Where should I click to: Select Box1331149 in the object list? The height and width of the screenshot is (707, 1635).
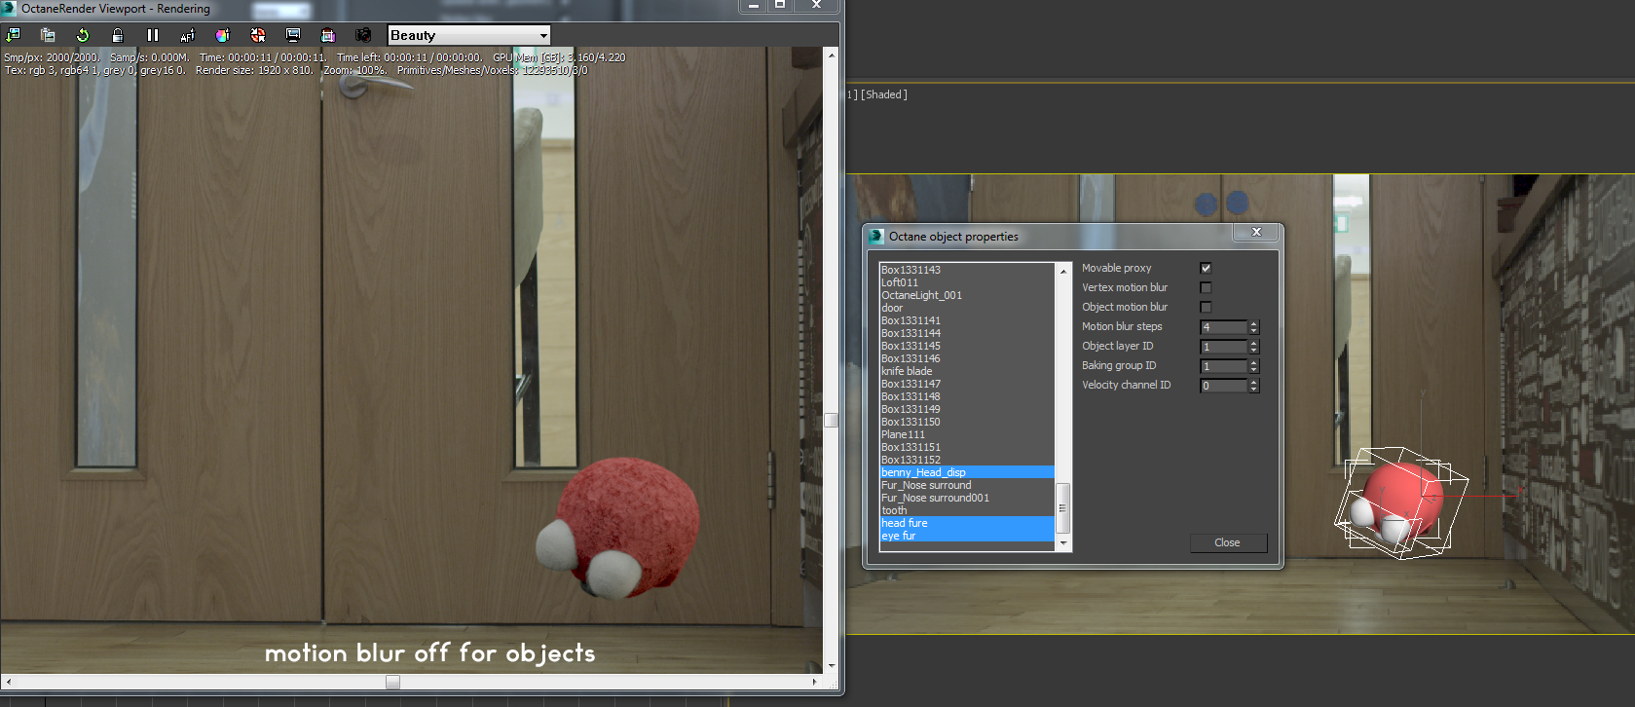(967, 409)
